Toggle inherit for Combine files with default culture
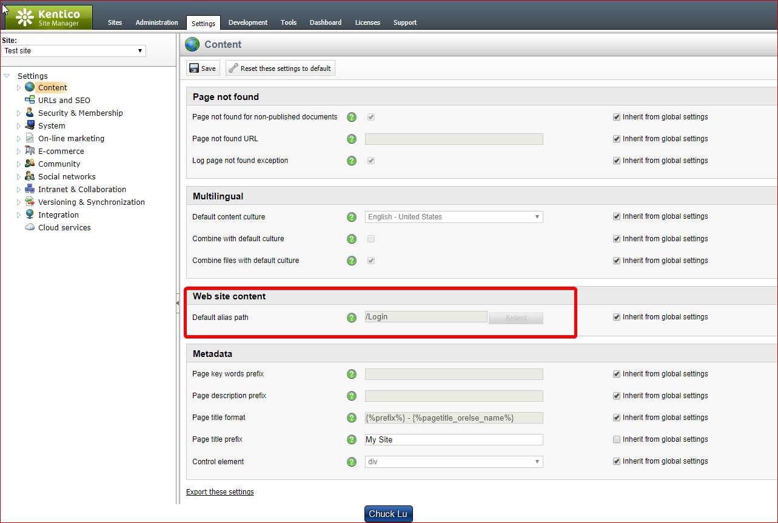This screenshot has height=523, width=778. click(x=617, y=261)
